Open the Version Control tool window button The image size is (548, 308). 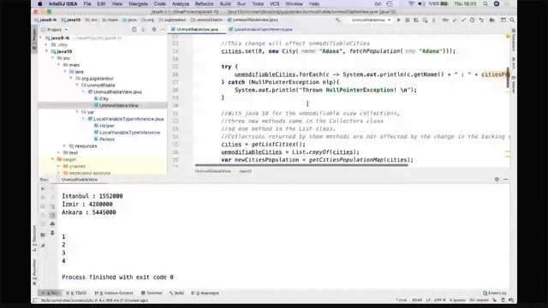point(114,293)
